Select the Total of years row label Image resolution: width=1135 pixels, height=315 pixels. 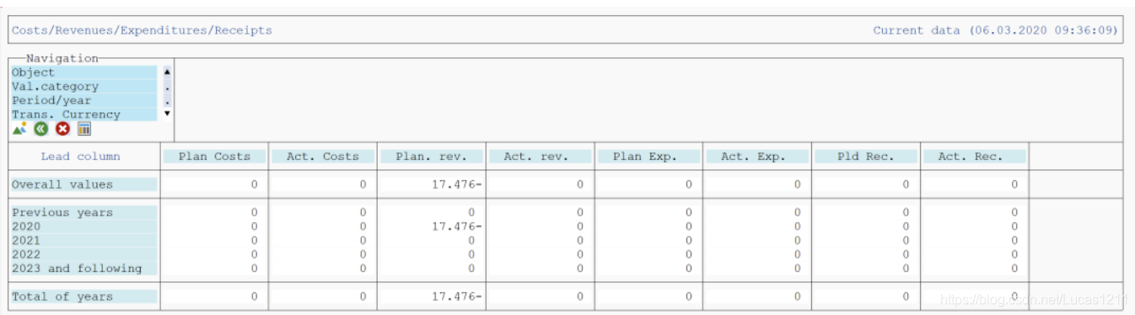click(x=83, y=296)
